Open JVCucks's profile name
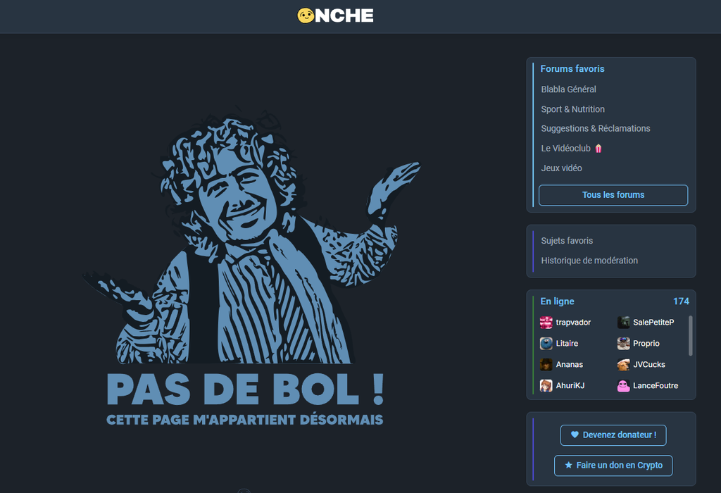Screen dimensions: 721x493 point(648,365)
